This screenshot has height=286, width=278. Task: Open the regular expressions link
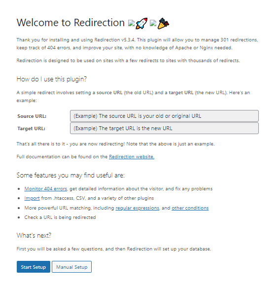pos(137,208)
